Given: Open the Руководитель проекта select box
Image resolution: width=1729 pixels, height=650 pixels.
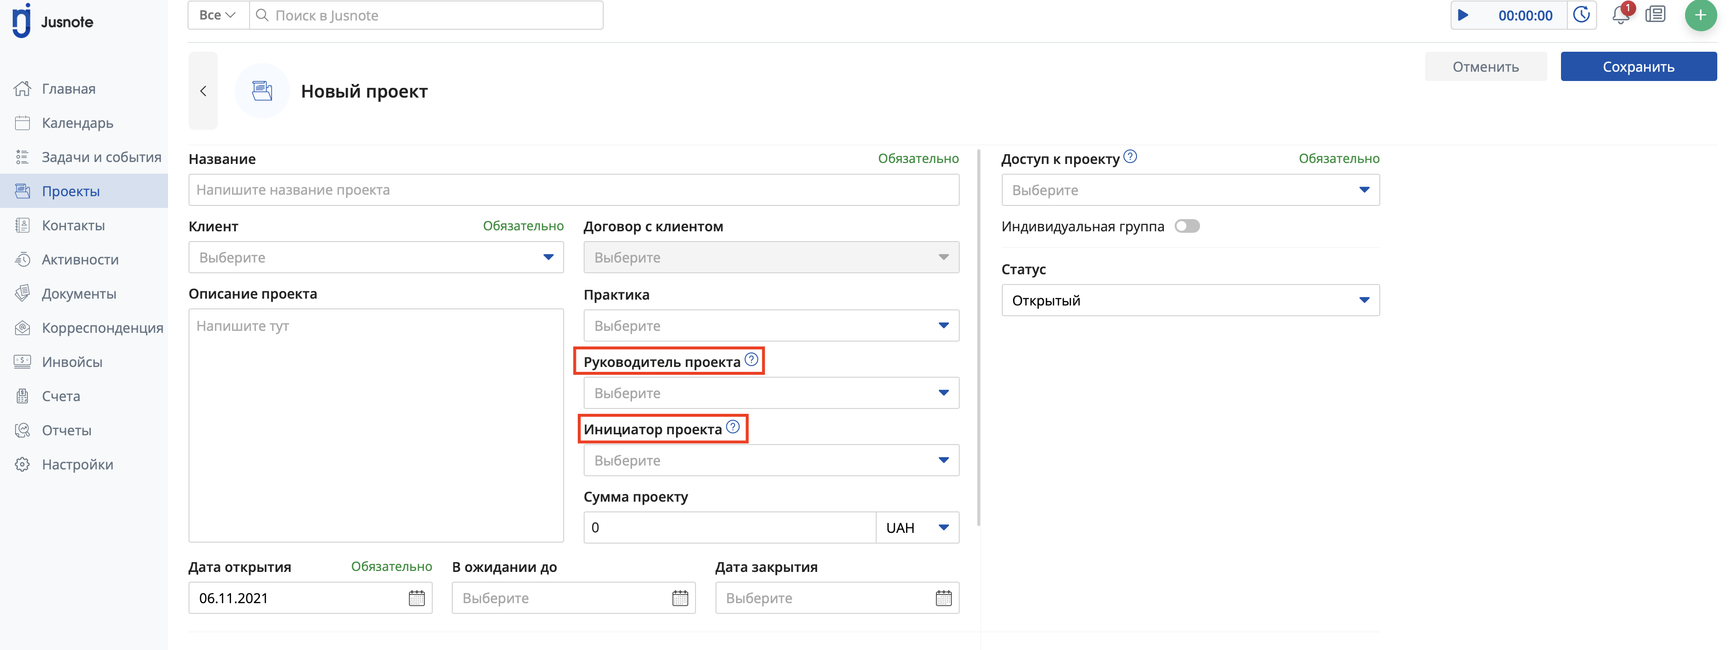Looking at the screenshot, I should coord(771,392).
